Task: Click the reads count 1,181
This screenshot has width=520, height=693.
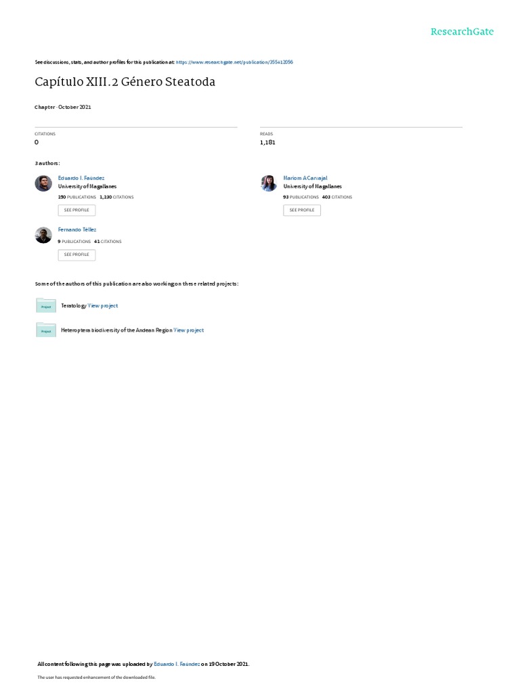Action: tap(267, 142)
